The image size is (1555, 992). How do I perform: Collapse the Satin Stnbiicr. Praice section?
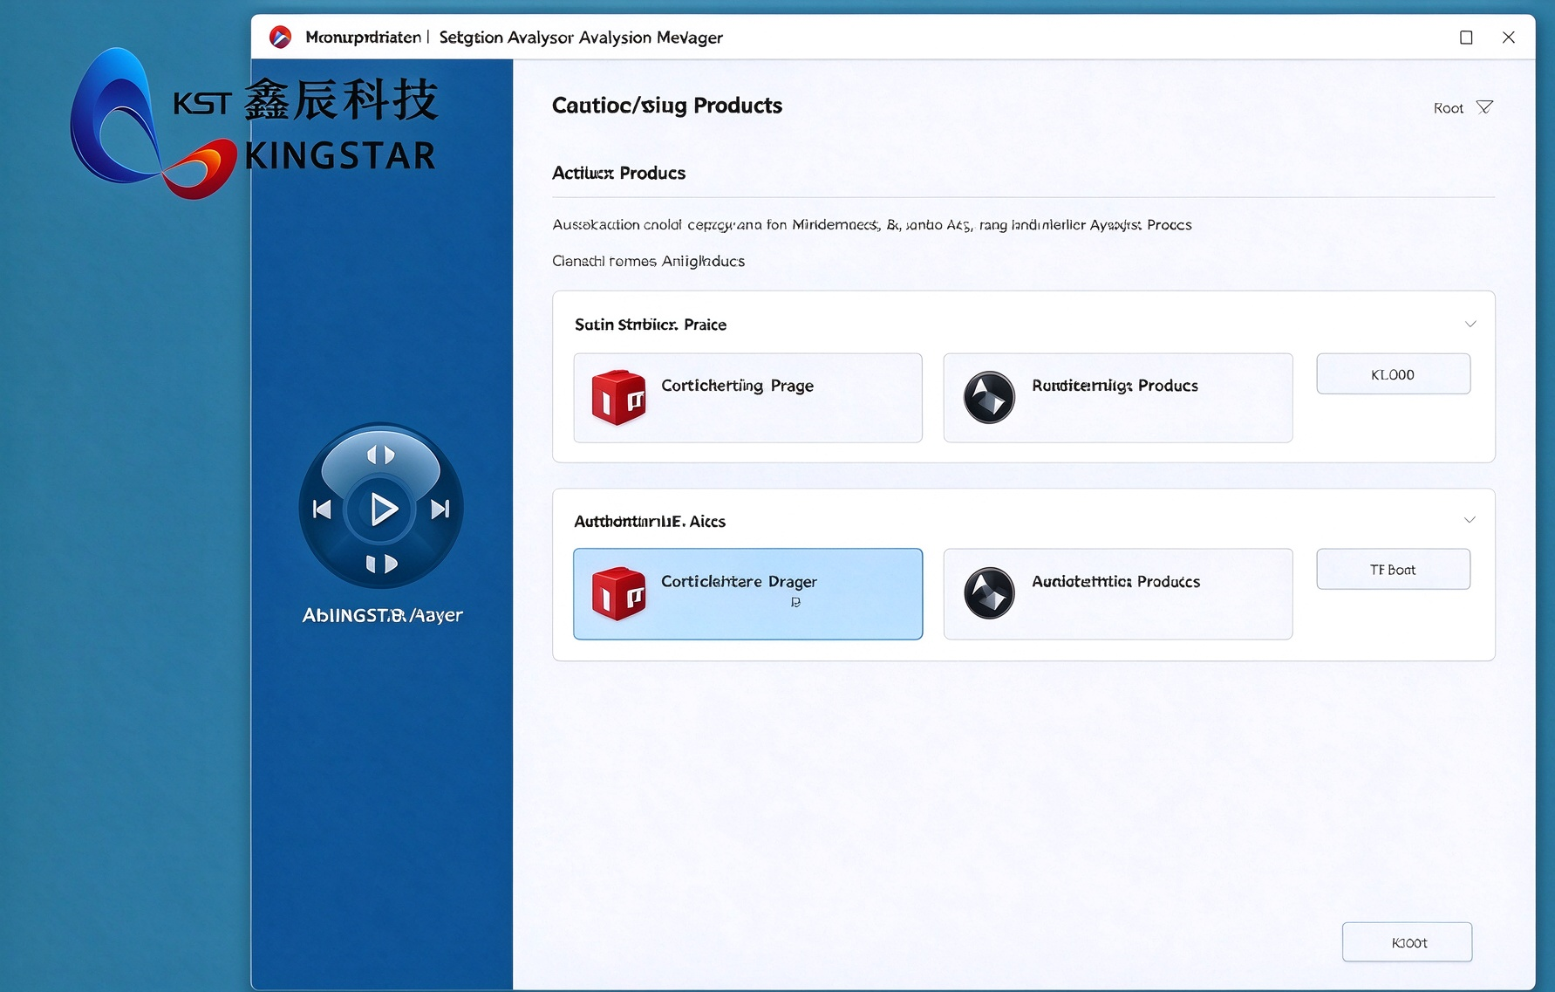(x=1470, y=325)
